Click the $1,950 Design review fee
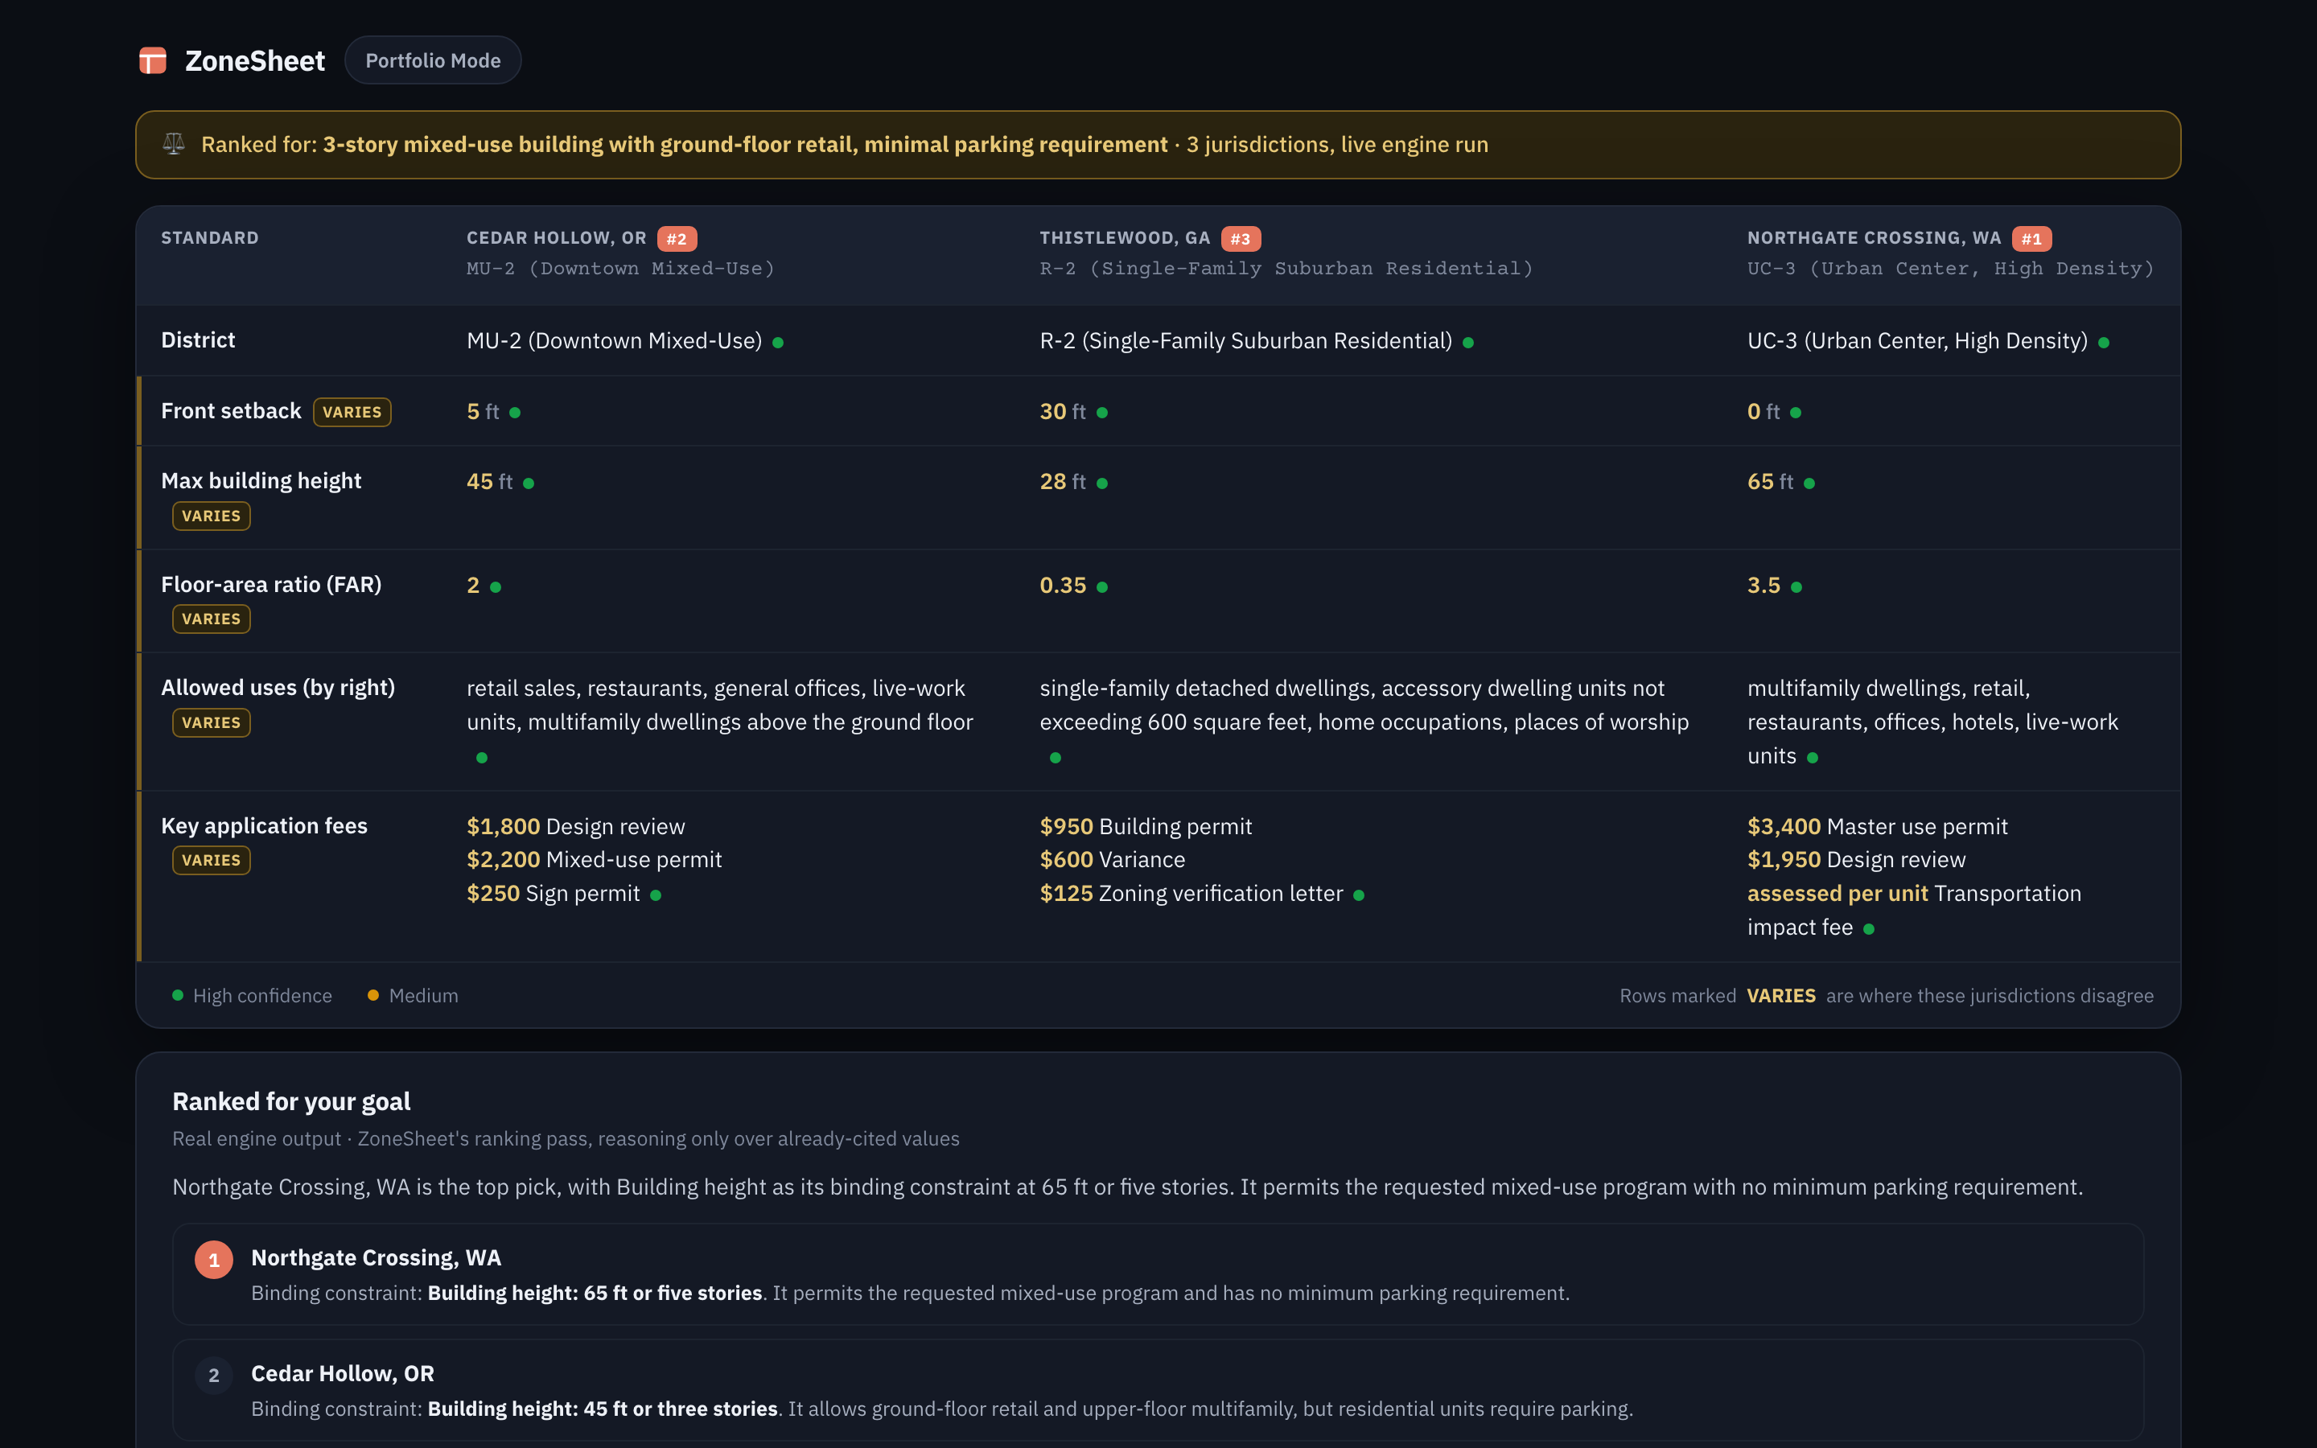The height and width of the screenshot is (1448, 2317). (1857, 860)
